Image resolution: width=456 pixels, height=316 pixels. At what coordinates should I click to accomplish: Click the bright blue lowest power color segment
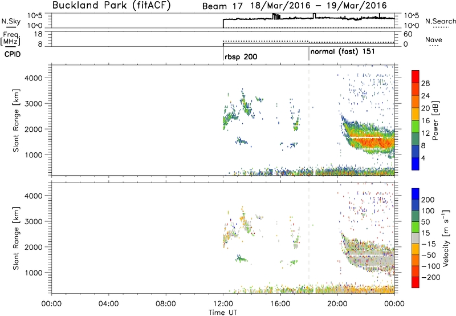[416, 164]
